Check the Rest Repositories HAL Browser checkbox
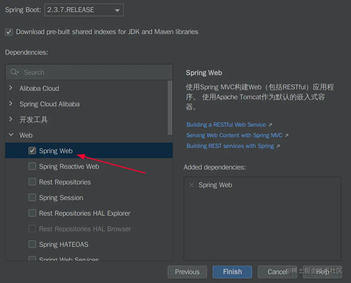The image size is (351, 283). tap(32, 229)
